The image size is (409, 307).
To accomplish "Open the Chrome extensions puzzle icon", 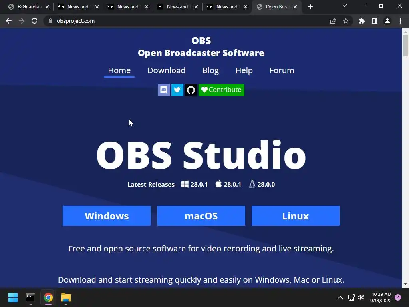I will [x=361, y=21].
